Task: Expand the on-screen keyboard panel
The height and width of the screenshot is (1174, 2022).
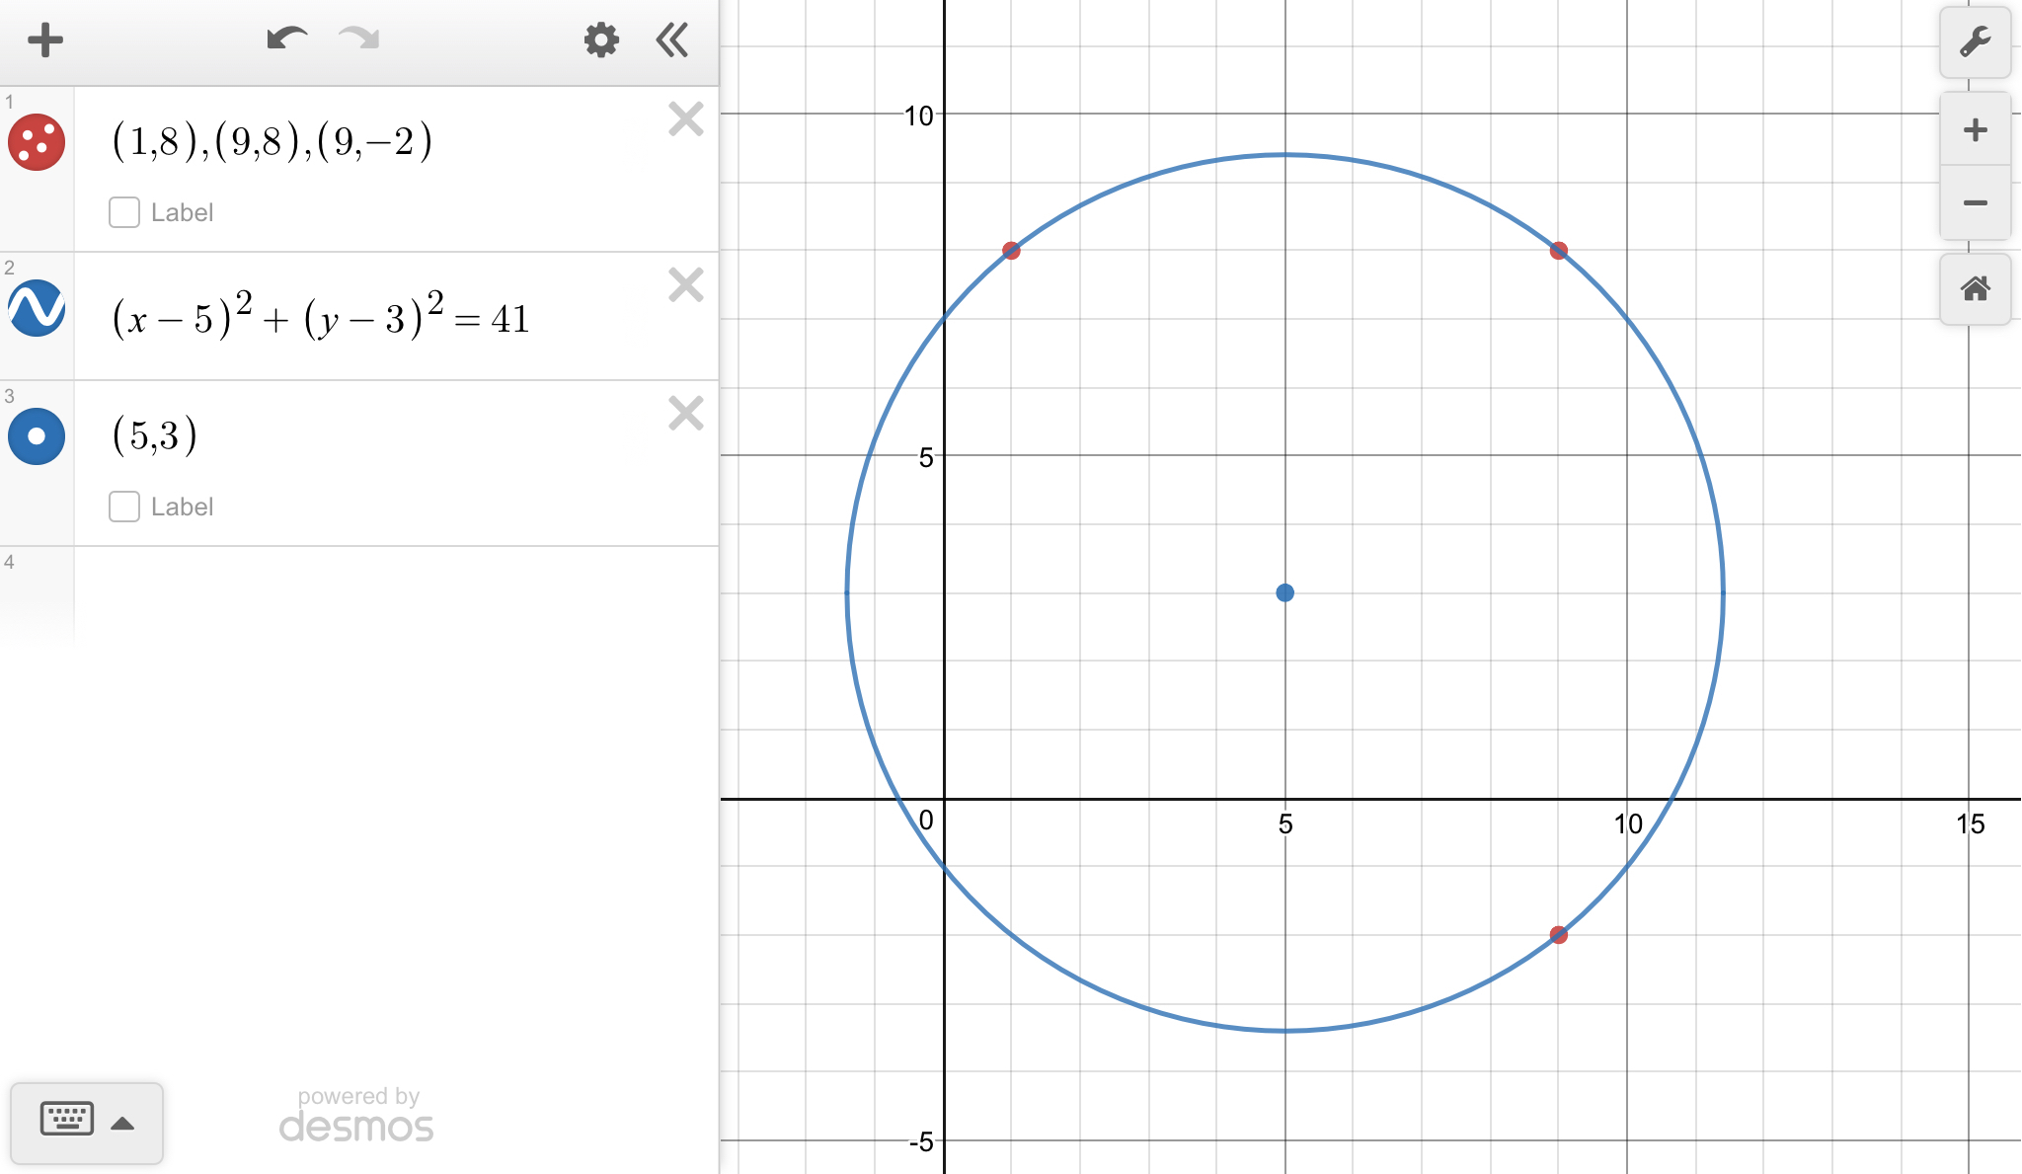Action: pos(87,1122)
